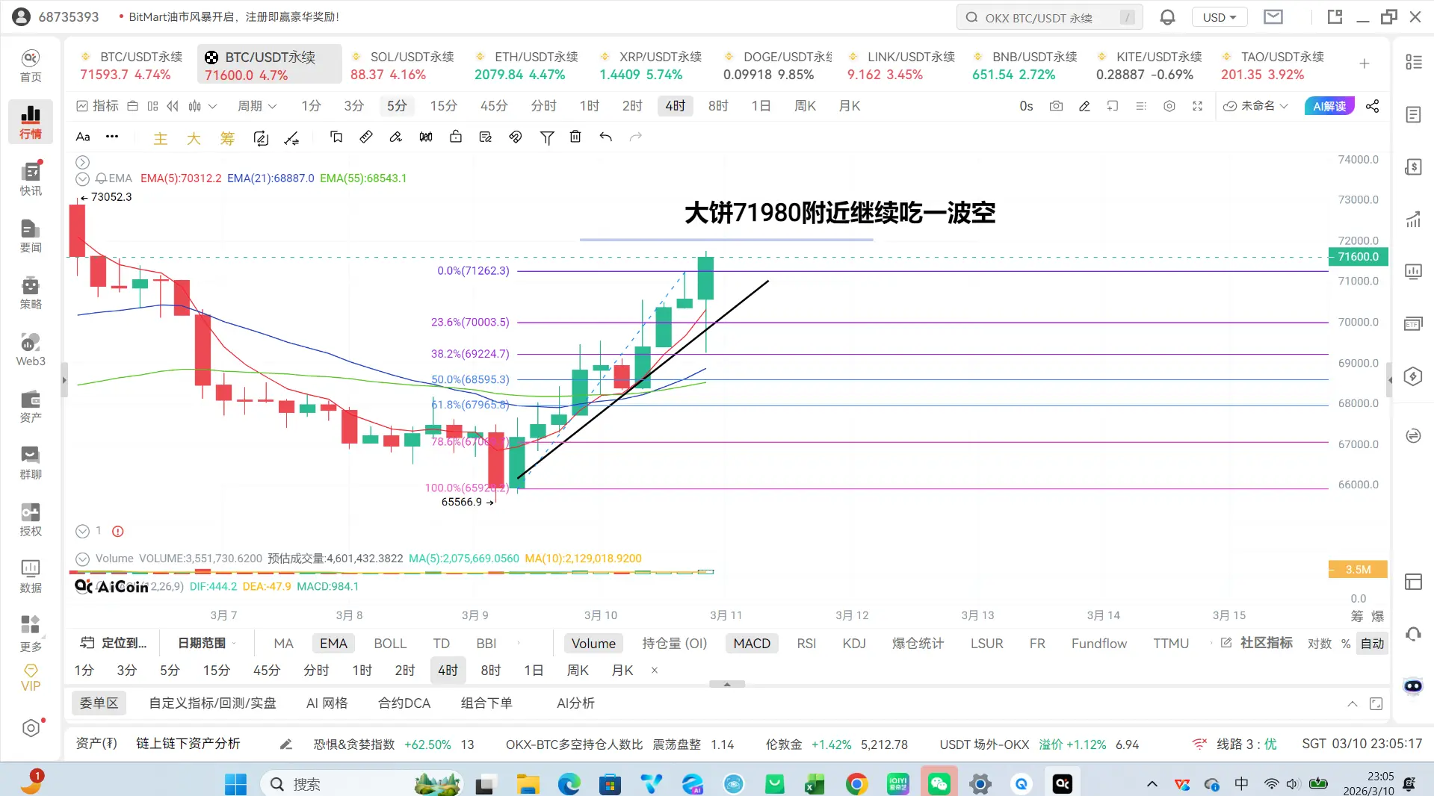
Task: Switch to the ETH/USDT永续 tab
Action: (x=526, y=66)
